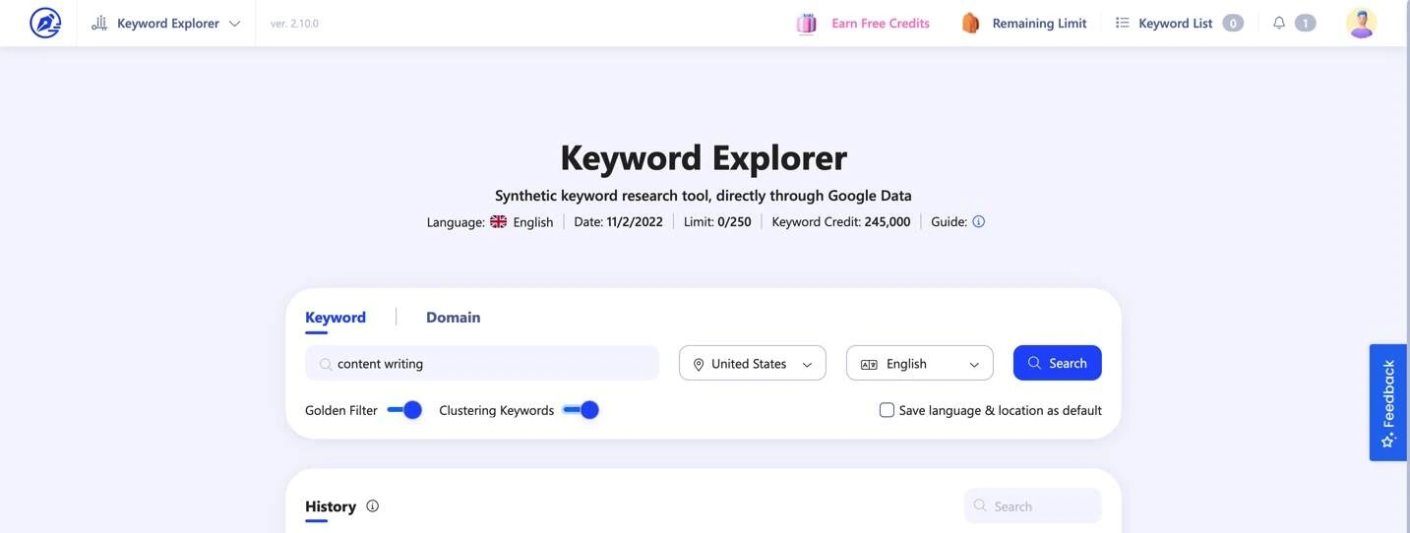
Task: Check Save language & location as default
Action: [887, 410]
